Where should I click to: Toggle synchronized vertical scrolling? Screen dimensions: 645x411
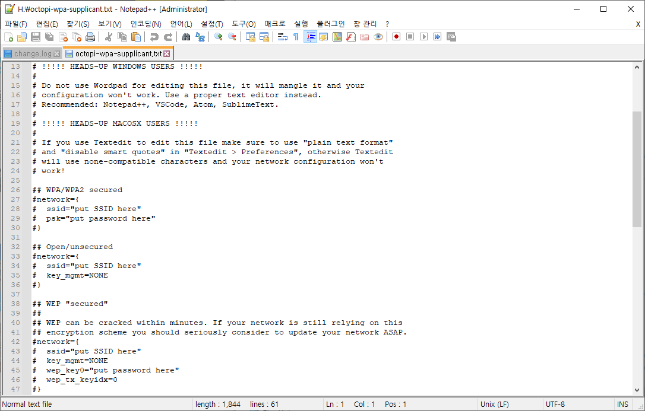tap(251, 37)
